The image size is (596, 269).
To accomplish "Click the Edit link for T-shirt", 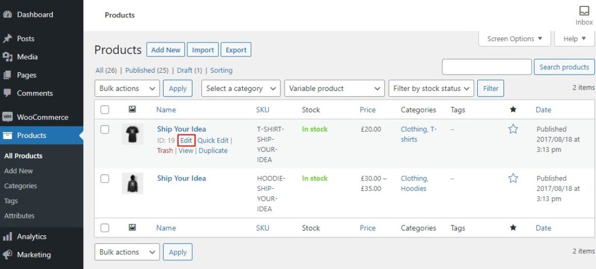I will click(186, 140).
